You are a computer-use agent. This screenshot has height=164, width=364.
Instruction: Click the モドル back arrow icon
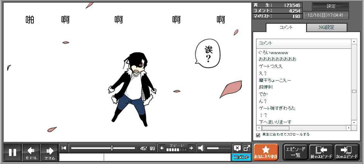click(x=31, y=152)
